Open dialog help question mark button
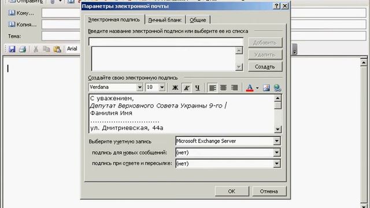The height and width of the screenshot is (208, 370). pos(276,6)
